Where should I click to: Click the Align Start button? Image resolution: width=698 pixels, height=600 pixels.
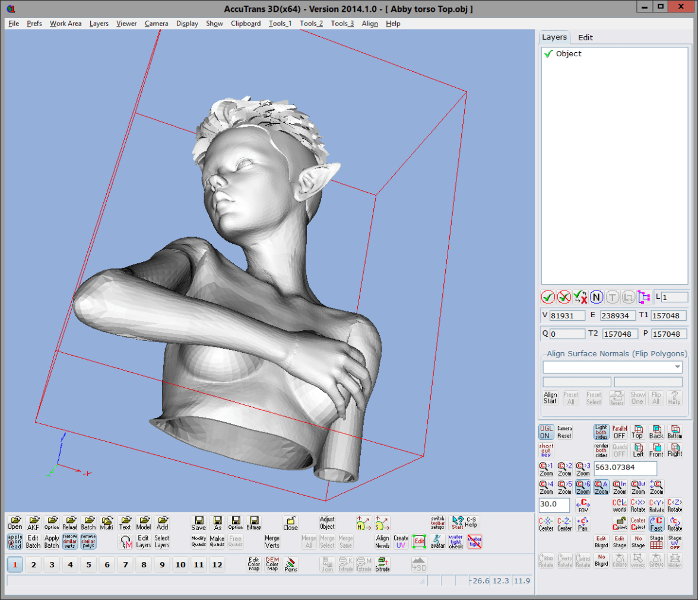pos(551,398)
